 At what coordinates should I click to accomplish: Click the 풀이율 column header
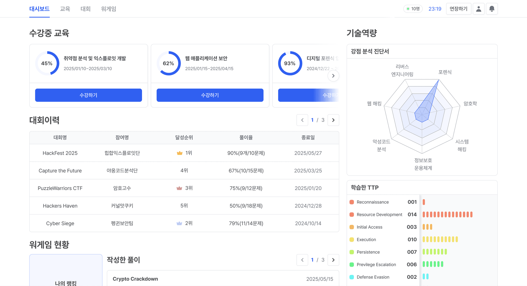tap(246, 137)
